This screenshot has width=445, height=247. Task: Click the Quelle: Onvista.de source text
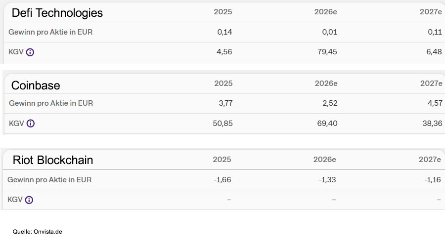point(38,231)
